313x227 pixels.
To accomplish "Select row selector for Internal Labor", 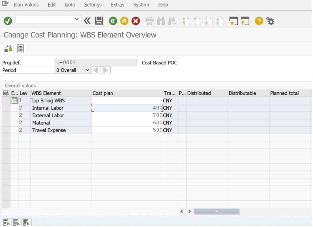I will [6, 108].
